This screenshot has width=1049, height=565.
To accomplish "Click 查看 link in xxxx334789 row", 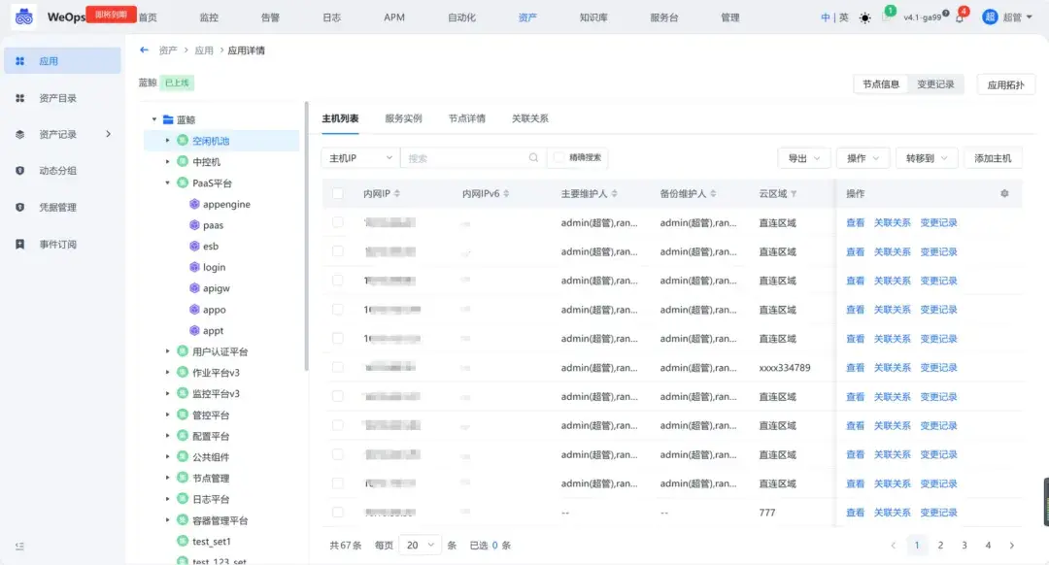I will 855,367.
